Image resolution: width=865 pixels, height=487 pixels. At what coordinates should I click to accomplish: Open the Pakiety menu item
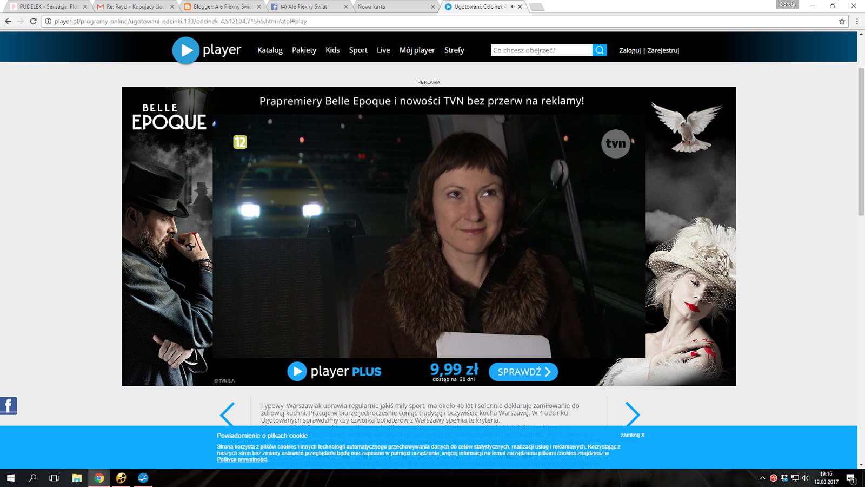coord(304,50)
